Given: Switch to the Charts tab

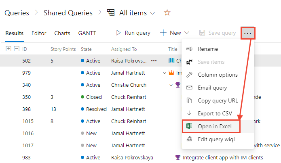Looking at the screenshot, I should (62, 33).
